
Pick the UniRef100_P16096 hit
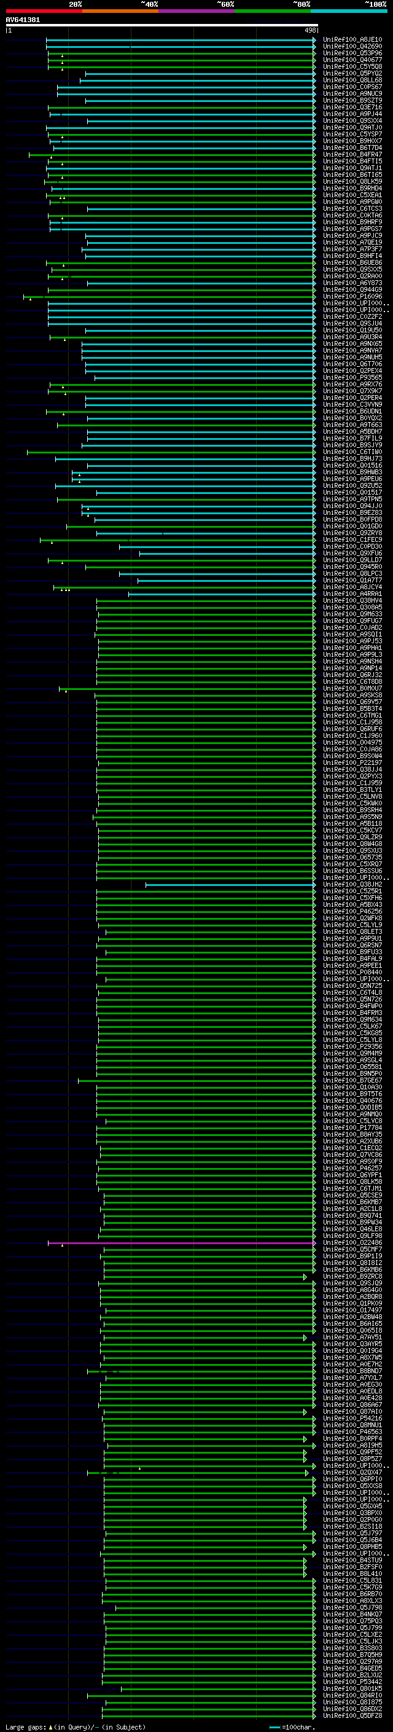coord(352,297)
